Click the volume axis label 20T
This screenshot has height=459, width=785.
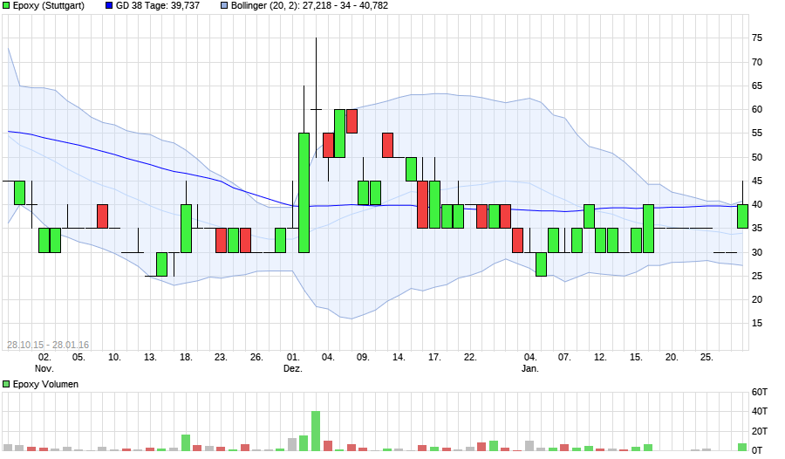click(x=760, y=431)
